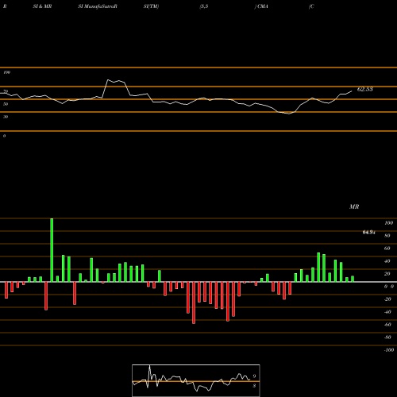
Task: Click the 30 label on RSI axis
Action: tap(6, 117)
